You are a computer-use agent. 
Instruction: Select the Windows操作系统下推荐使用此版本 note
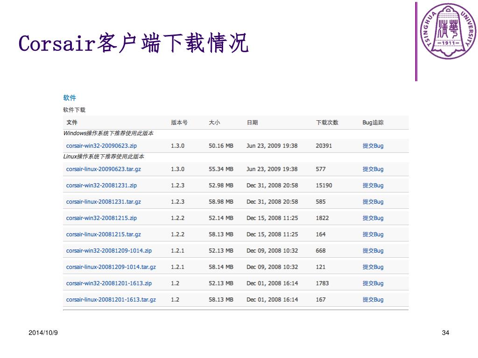pyautogui.click(x=108, y=133)
